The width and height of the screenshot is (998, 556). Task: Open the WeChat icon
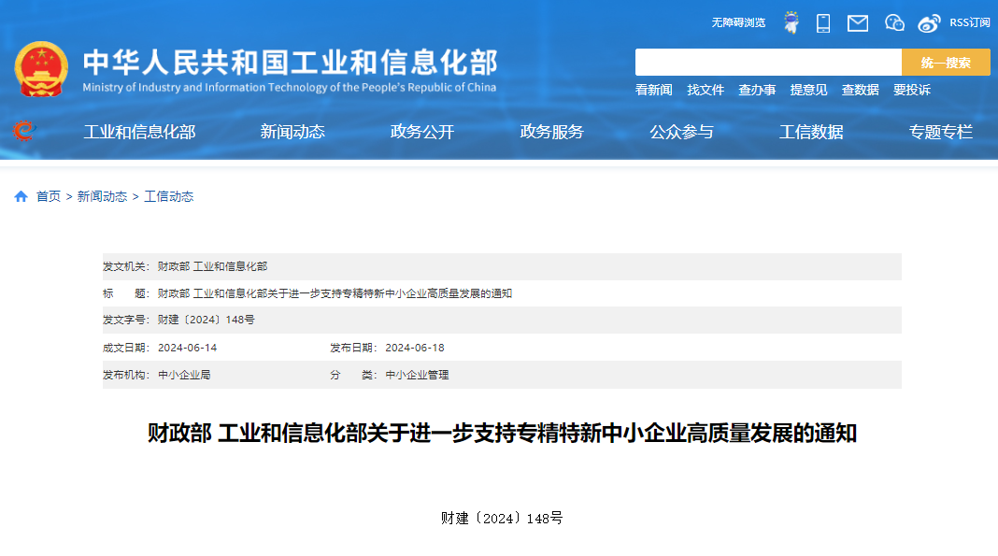tap(894, 23)
